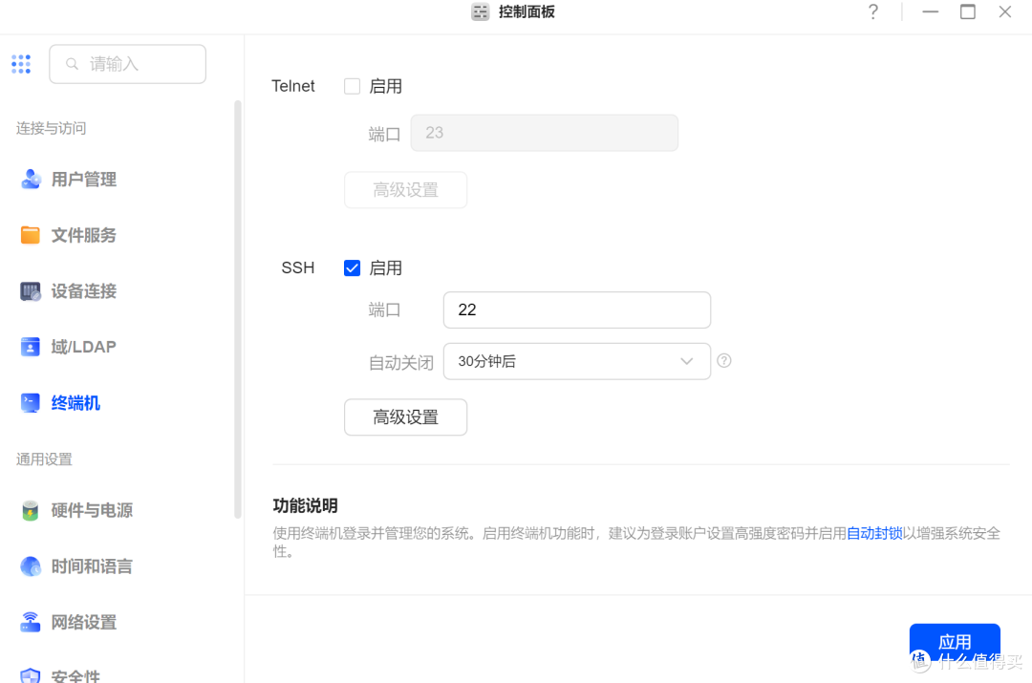Open the app grid launcher icon
Screen dimensions: 1032x683
[21, 64]
